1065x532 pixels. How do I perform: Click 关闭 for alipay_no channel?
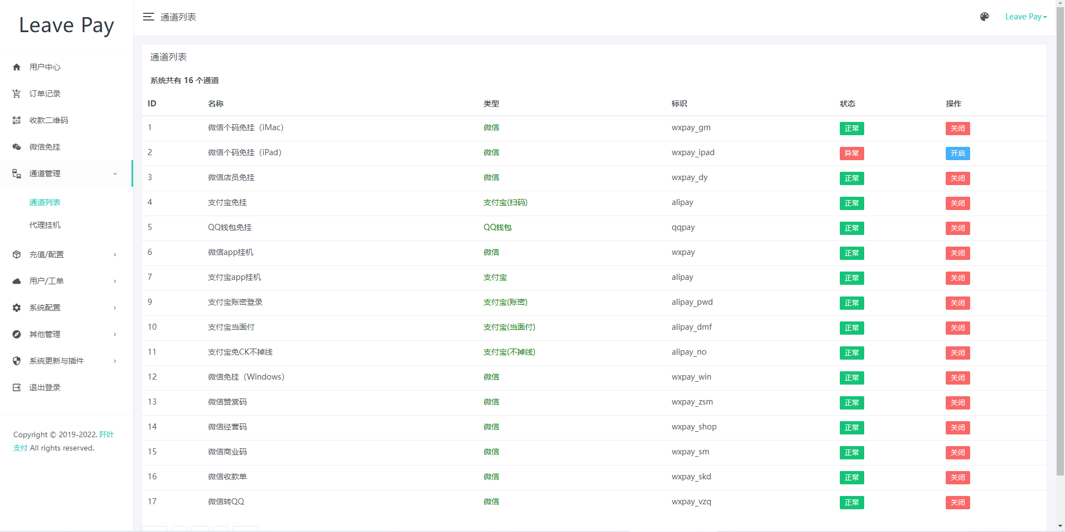pyautogui.click(x=958, y=353)
